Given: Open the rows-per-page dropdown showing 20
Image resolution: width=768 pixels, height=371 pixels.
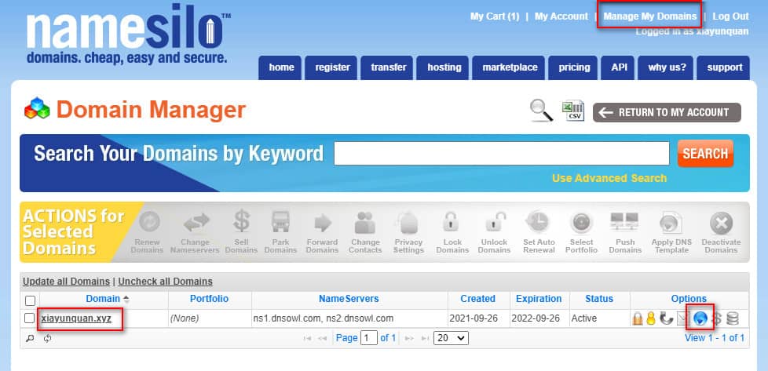Looking at the screenshot, I should tap(451, 338).
